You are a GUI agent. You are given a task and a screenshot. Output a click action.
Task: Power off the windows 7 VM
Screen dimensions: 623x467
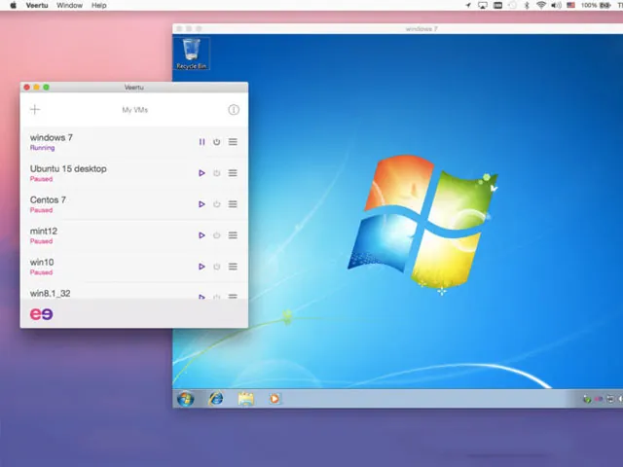(x=216, y=142)
